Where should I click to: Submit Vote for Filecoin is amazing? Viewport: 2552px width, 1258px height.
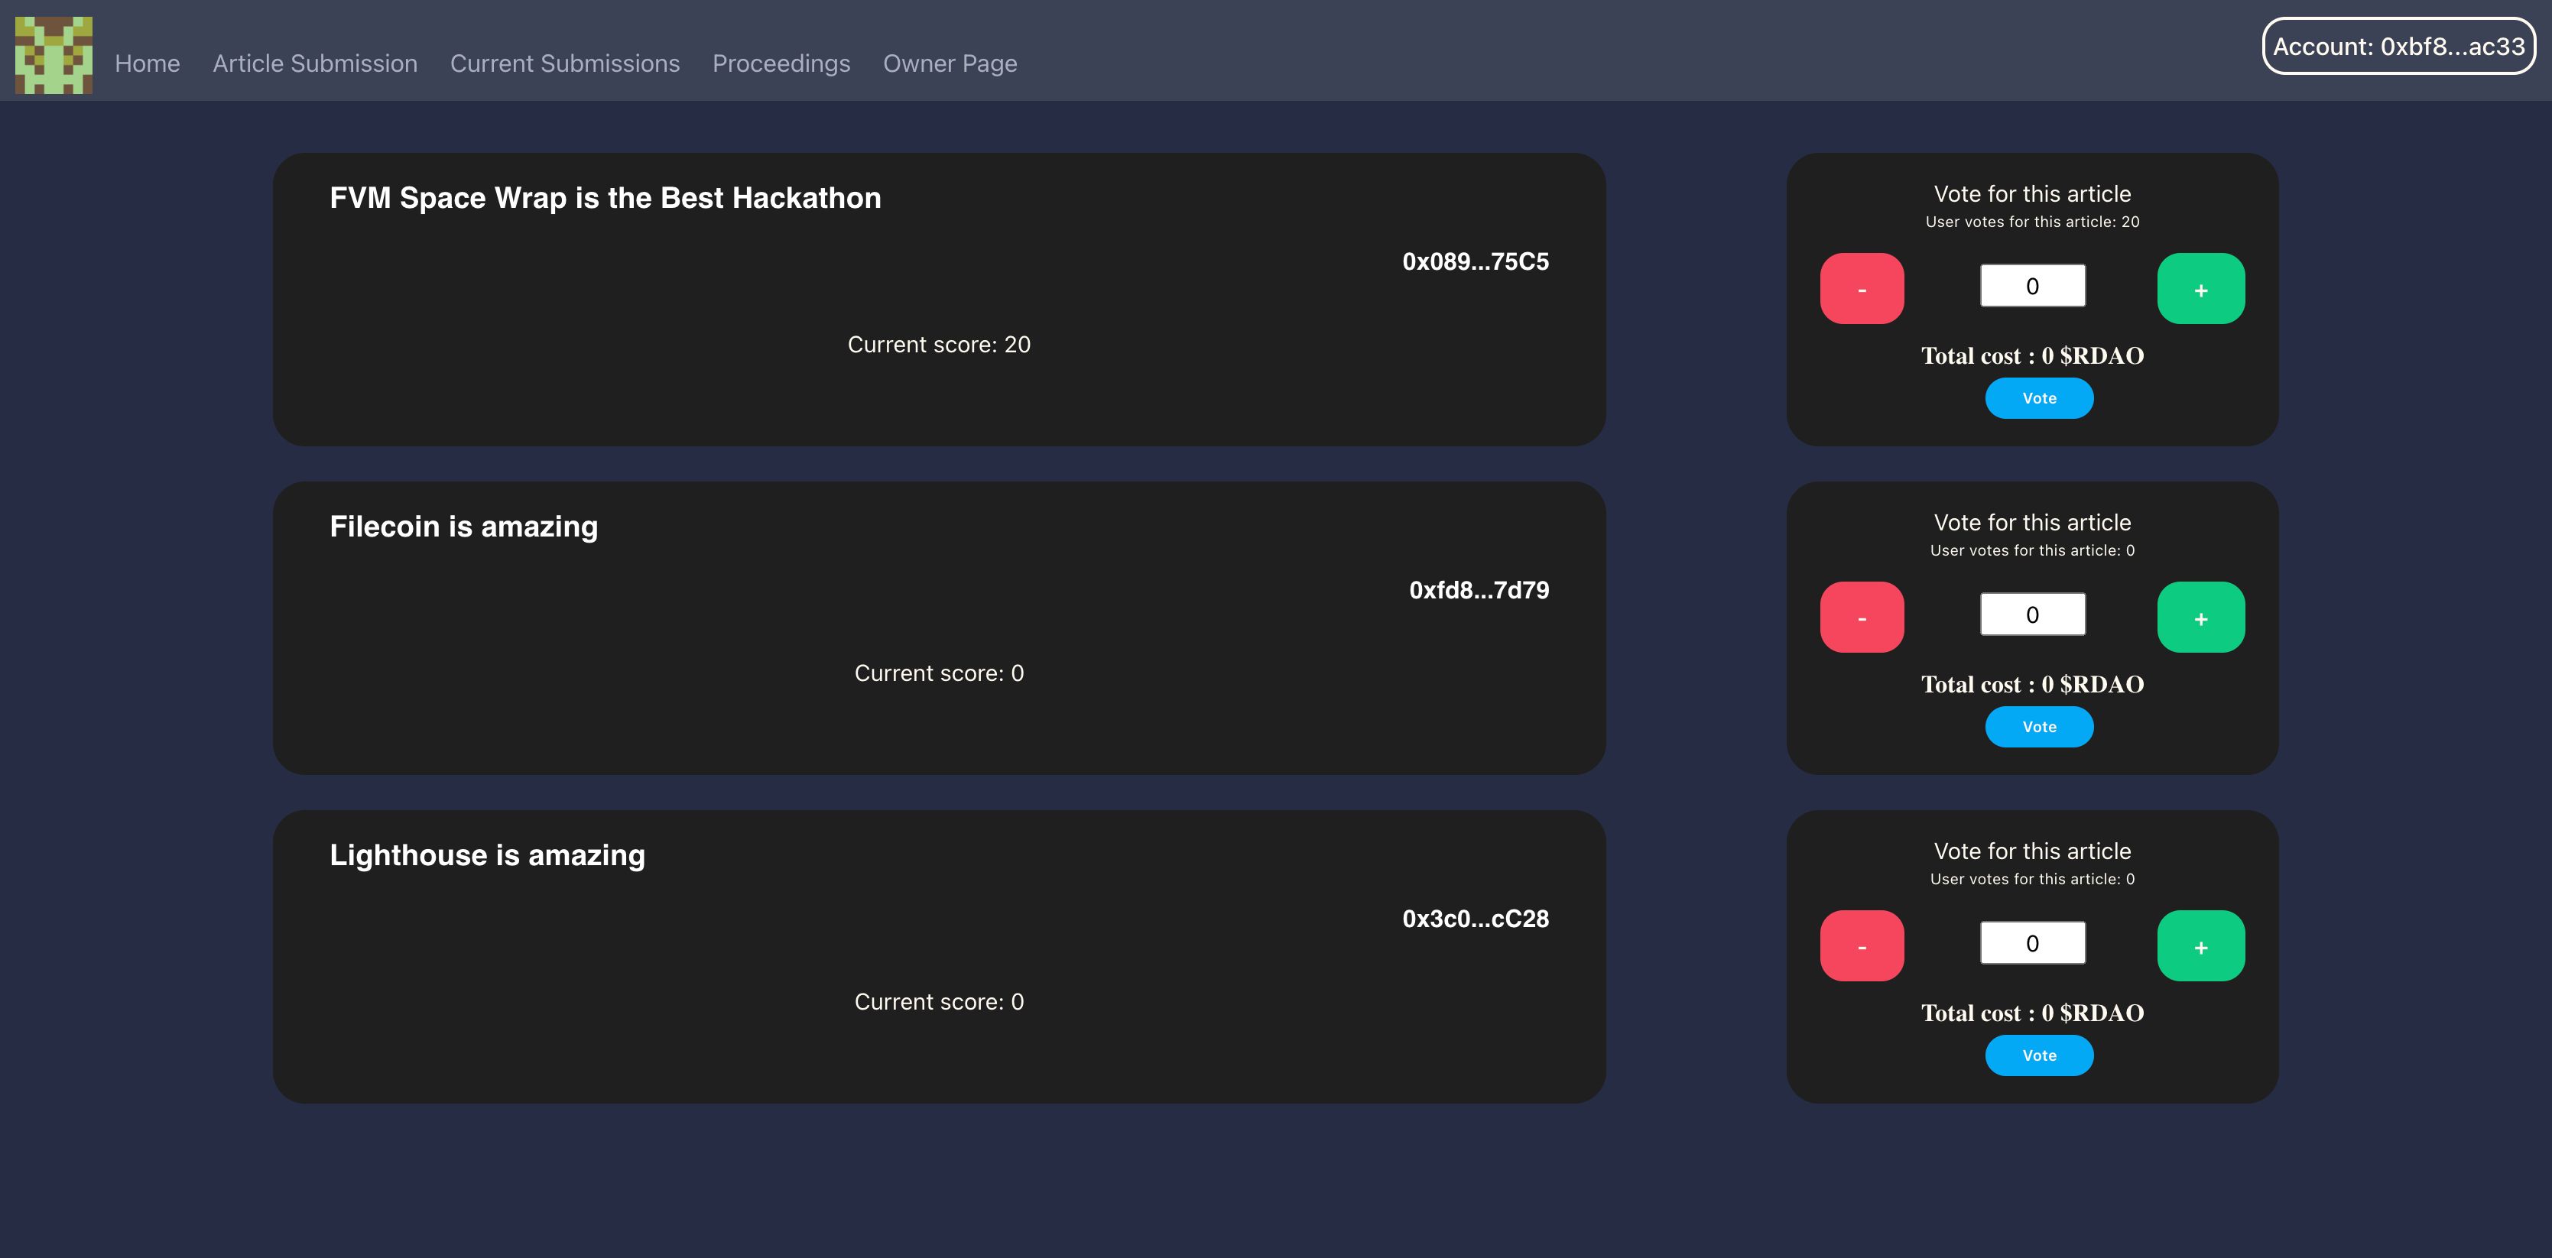pyautogui.click(x=2039, y=727)
